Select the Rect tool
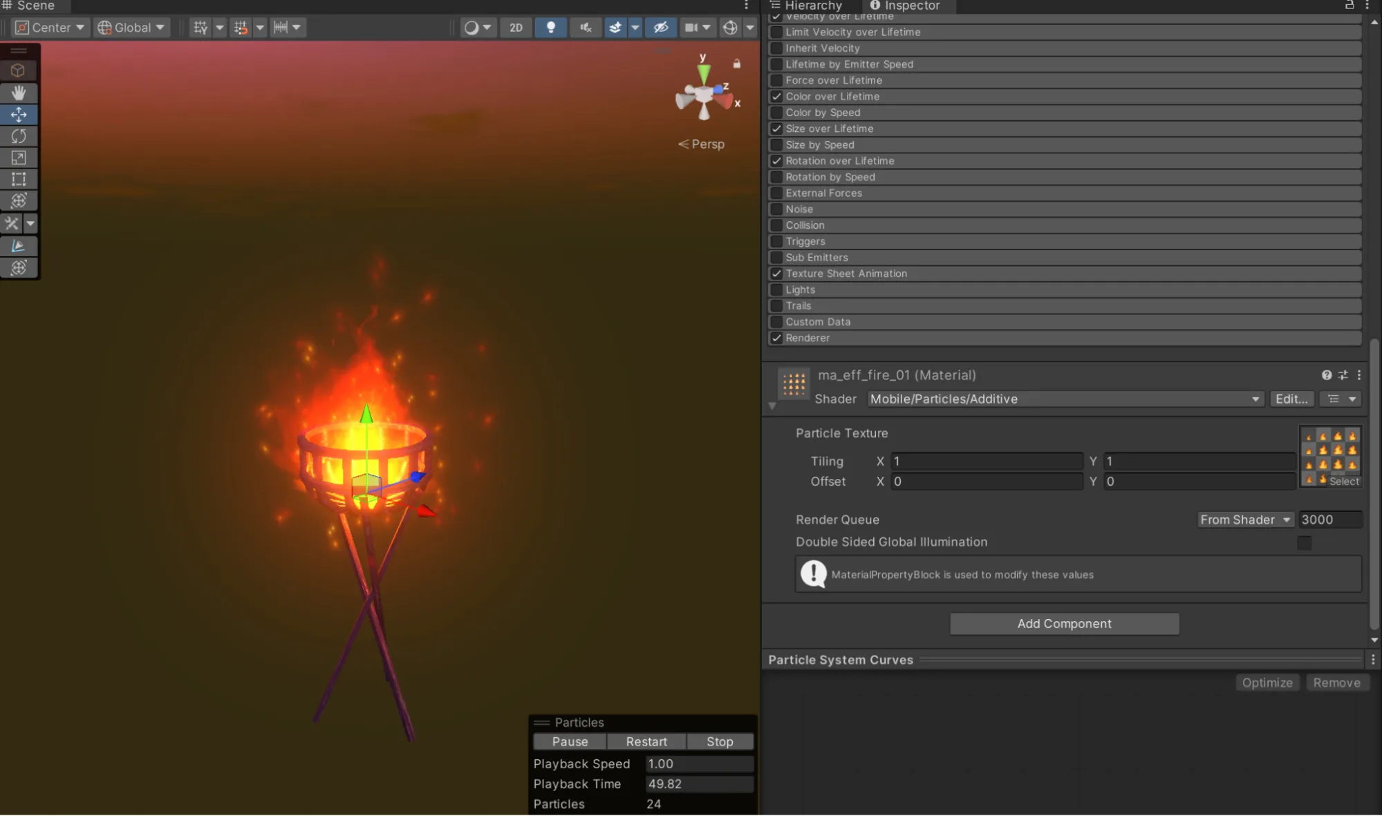 19,180
